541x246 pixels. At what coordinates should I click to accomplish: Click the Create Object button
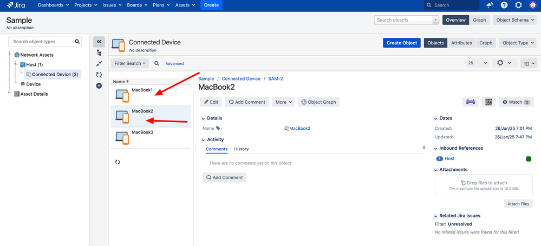402,43
